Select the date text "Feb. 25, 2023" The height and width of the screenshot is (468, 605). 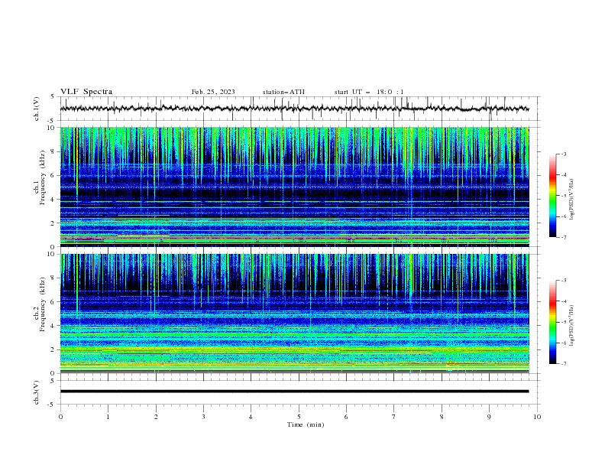coord(213,92)
